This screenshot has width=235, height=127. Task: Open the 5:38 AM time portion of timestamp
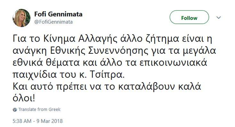pos(22,121)
